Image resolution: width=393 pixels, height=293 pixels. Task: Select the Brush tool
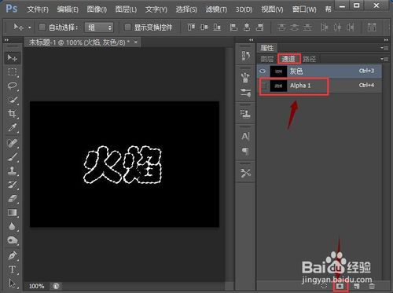coord(12,157)
